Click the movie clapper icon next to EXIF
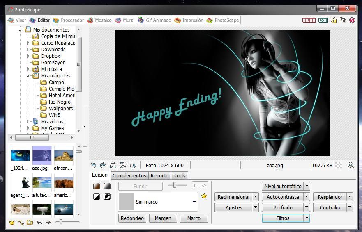This screenshot has width=362, height=232. click(x=334, y=20)
